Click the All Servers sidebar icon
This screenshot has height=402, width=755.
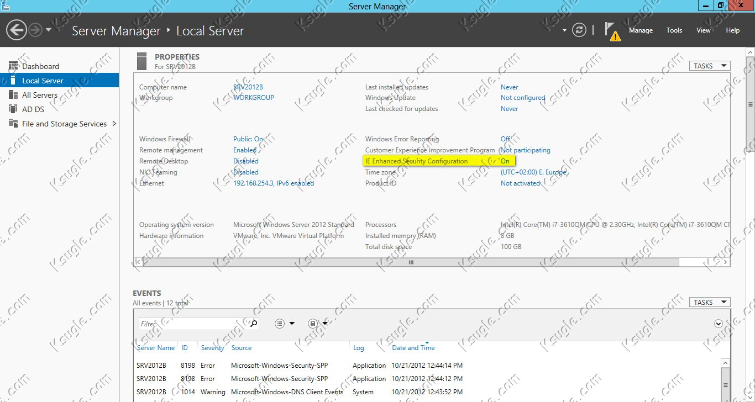click(x=13, y=95)
